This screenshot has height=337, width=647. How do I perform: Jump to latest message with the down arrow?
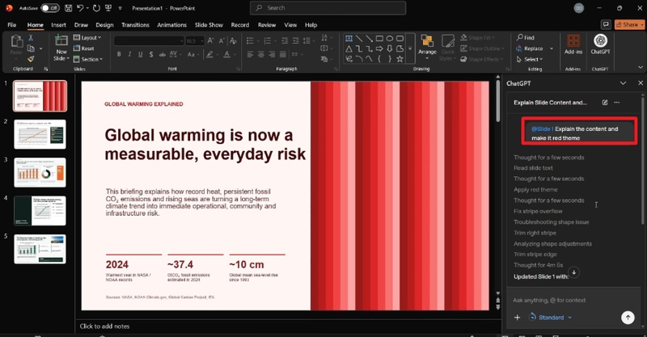(573, 272)
